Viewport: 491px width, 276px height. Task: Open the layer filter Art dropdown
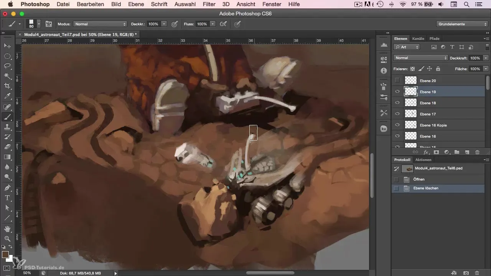(407, 47)
